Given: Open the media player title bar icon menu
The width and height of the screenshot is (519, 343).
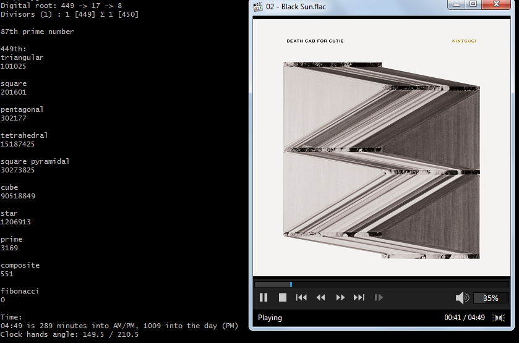Looking at the screenshot, I should 258,6.
